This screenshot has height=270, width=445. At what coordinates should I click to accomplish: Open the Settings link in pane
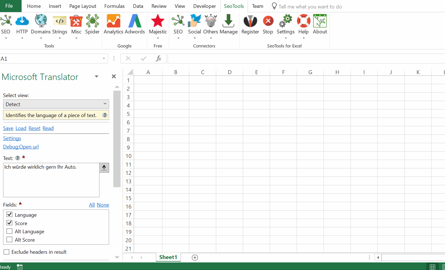pos(12,138)
